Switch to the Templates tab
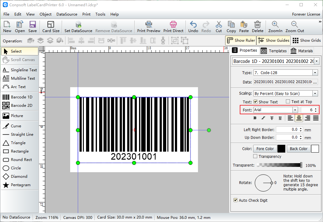 click(x=273, y=51)
